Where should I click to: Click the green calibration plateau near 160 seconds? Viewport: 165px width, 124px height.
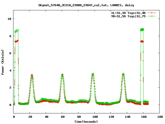(x=142, y=30)
